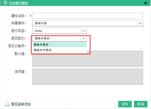Image resolution: width=151 pixels, height=109 pixels.
Task: Click the 测试计划 combo box field
Action: tap(88, 23)
